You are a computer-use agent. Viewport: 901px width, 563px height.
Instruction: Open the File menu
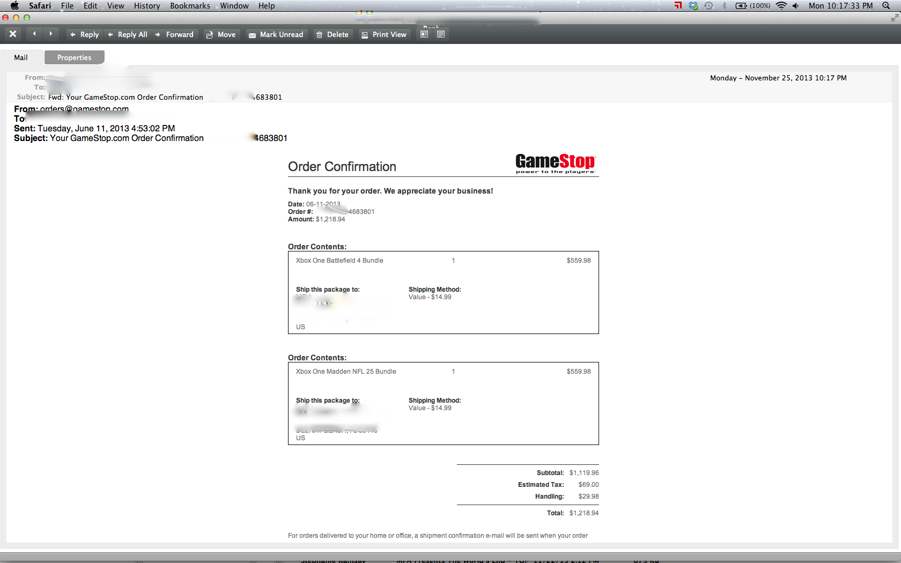[x=67, y=5]
